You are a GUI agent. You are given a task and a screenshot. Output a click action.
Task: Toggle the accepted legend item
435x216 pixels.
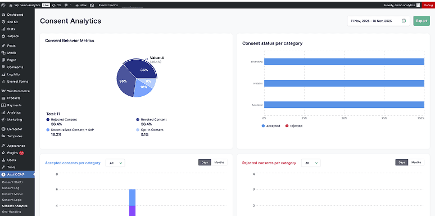[x=271, y=126]
